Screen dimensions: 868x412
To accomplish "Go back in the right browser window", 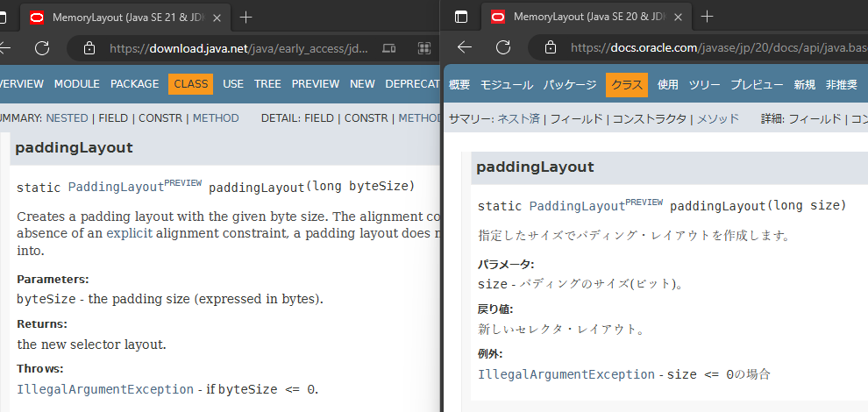I will pos(465,47).
